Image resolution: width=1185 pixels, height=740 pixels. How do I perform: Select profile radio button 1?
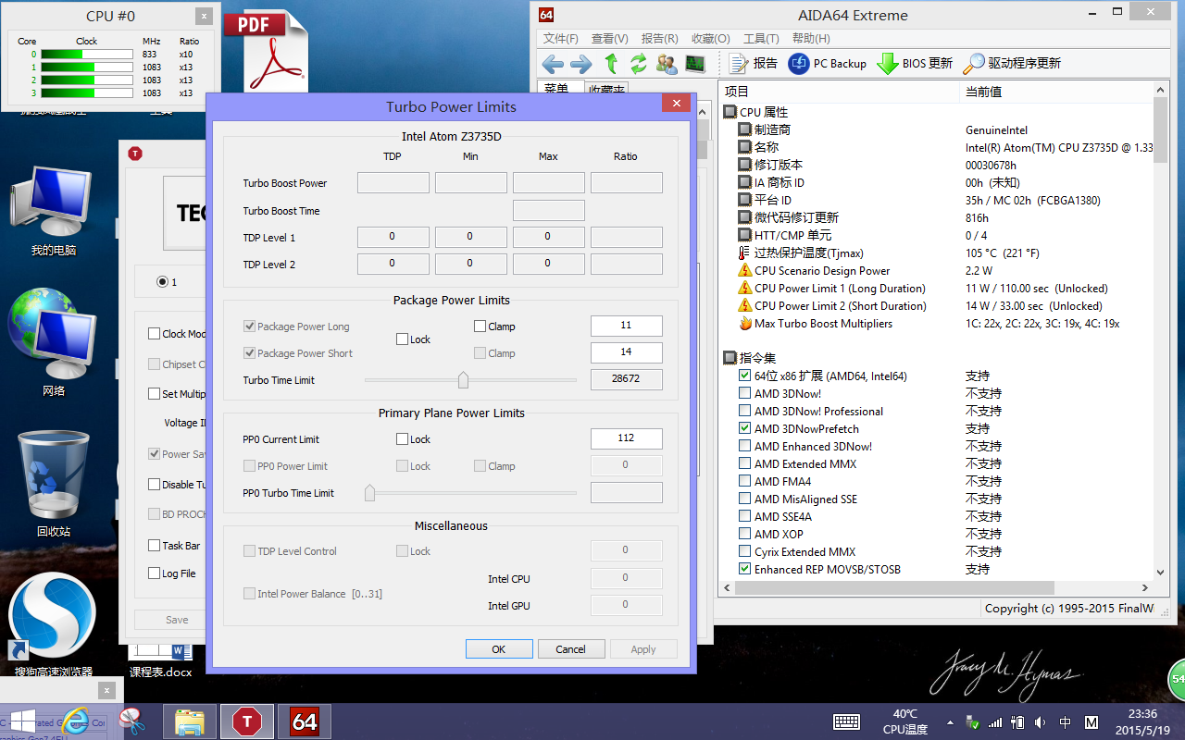(162, 282)
